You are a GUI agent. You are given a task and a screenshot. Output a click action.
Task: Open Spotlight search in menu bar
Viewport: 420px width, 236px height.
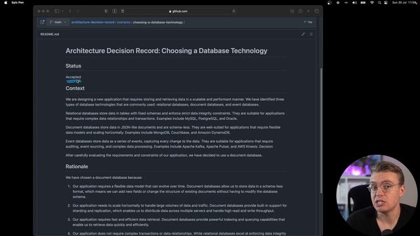tap(379, 3)
